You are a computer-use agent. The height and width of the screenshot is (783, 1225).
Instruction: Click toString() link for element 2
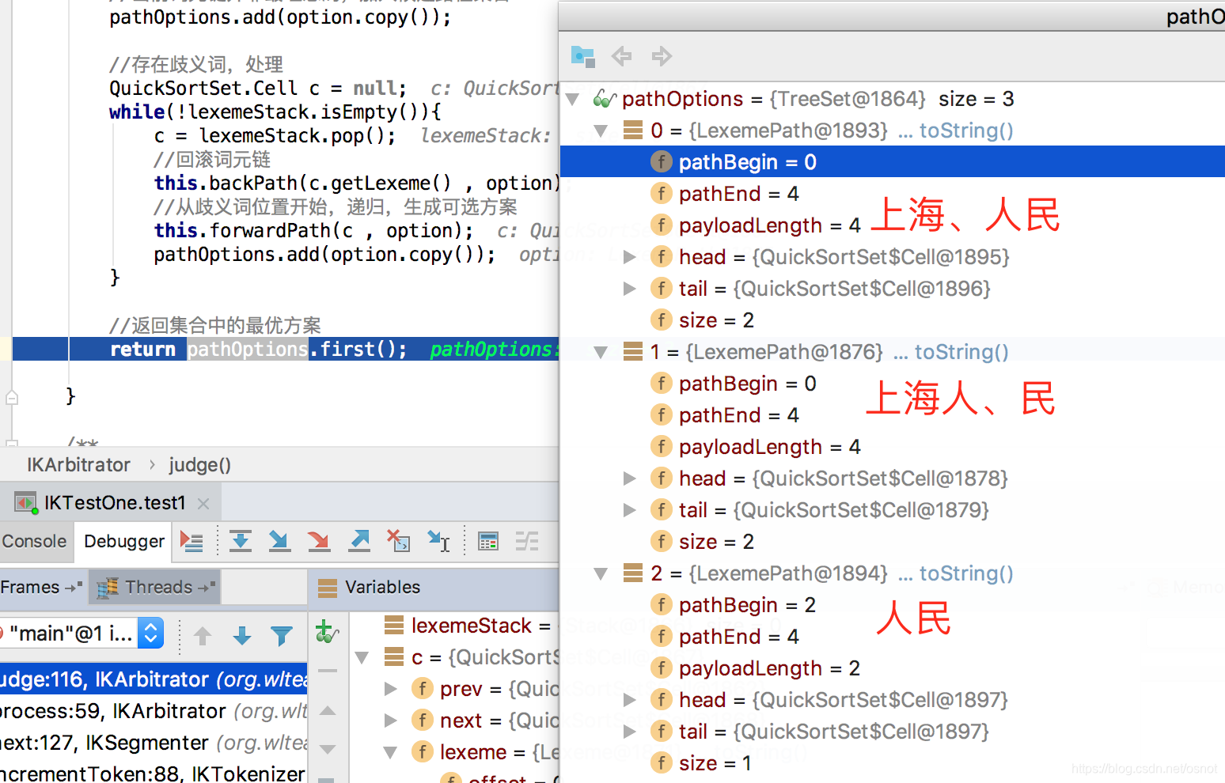point(966,573)
